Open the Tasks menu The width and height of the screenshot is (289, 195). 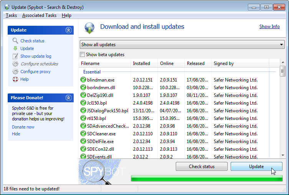pyautogui.click(x=11, y=15)
